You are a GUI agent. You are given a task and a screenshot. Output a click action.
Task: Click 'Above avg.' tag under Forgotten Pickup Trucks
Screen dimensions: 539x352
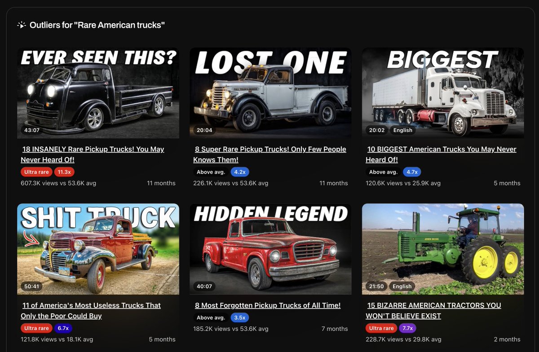pos(211,317)
